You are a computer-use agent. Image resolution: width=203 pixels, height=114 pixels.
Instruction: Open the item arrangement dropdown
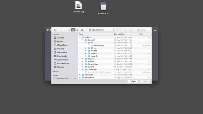[83, 30]
